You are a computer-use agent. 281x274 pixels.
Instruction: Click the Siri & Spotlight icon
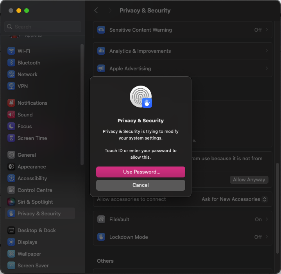point(11,202)
